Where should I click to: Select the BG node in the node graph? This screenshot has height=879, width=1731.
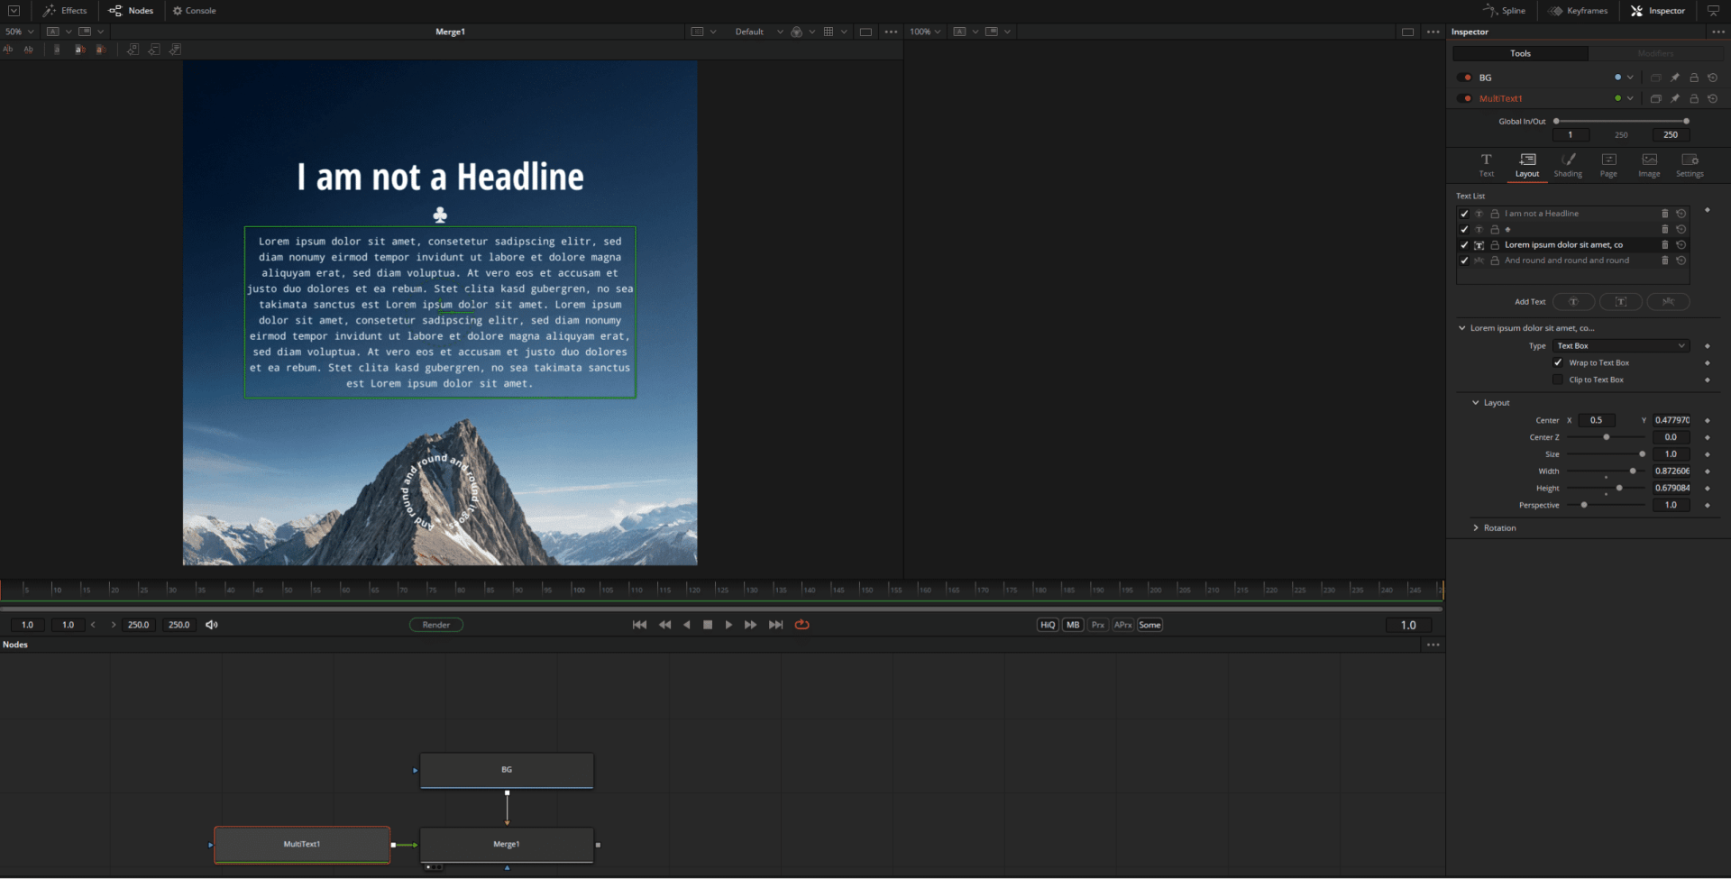click(x=507, y=771)
